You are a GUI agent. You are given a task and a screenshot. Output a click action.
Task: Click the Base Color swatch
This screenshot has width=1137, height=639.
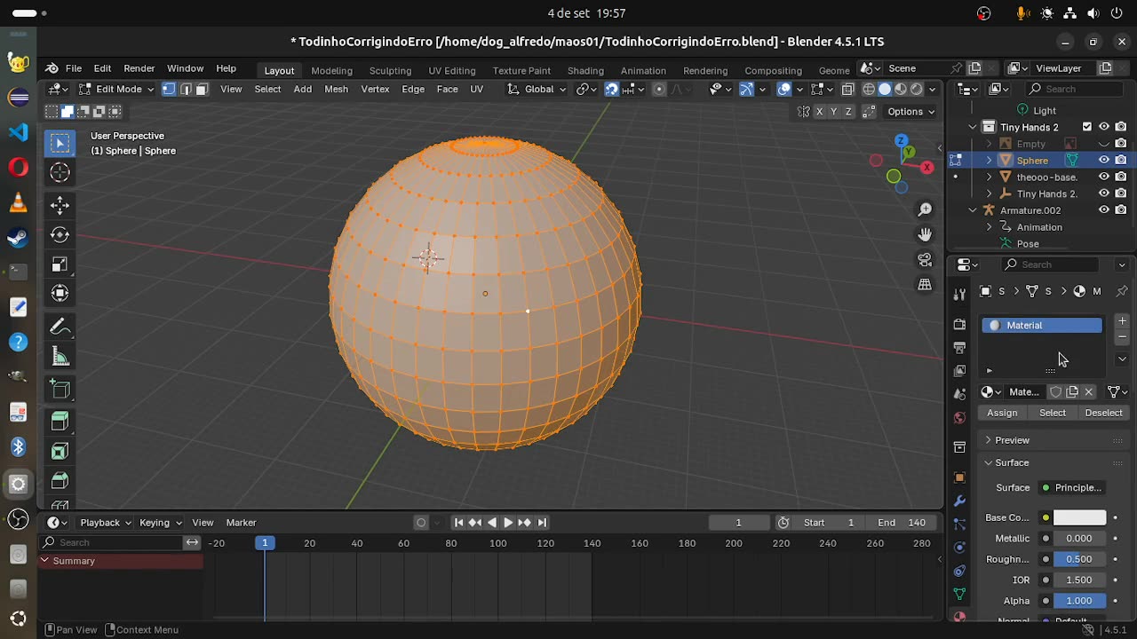[1079, 517]
